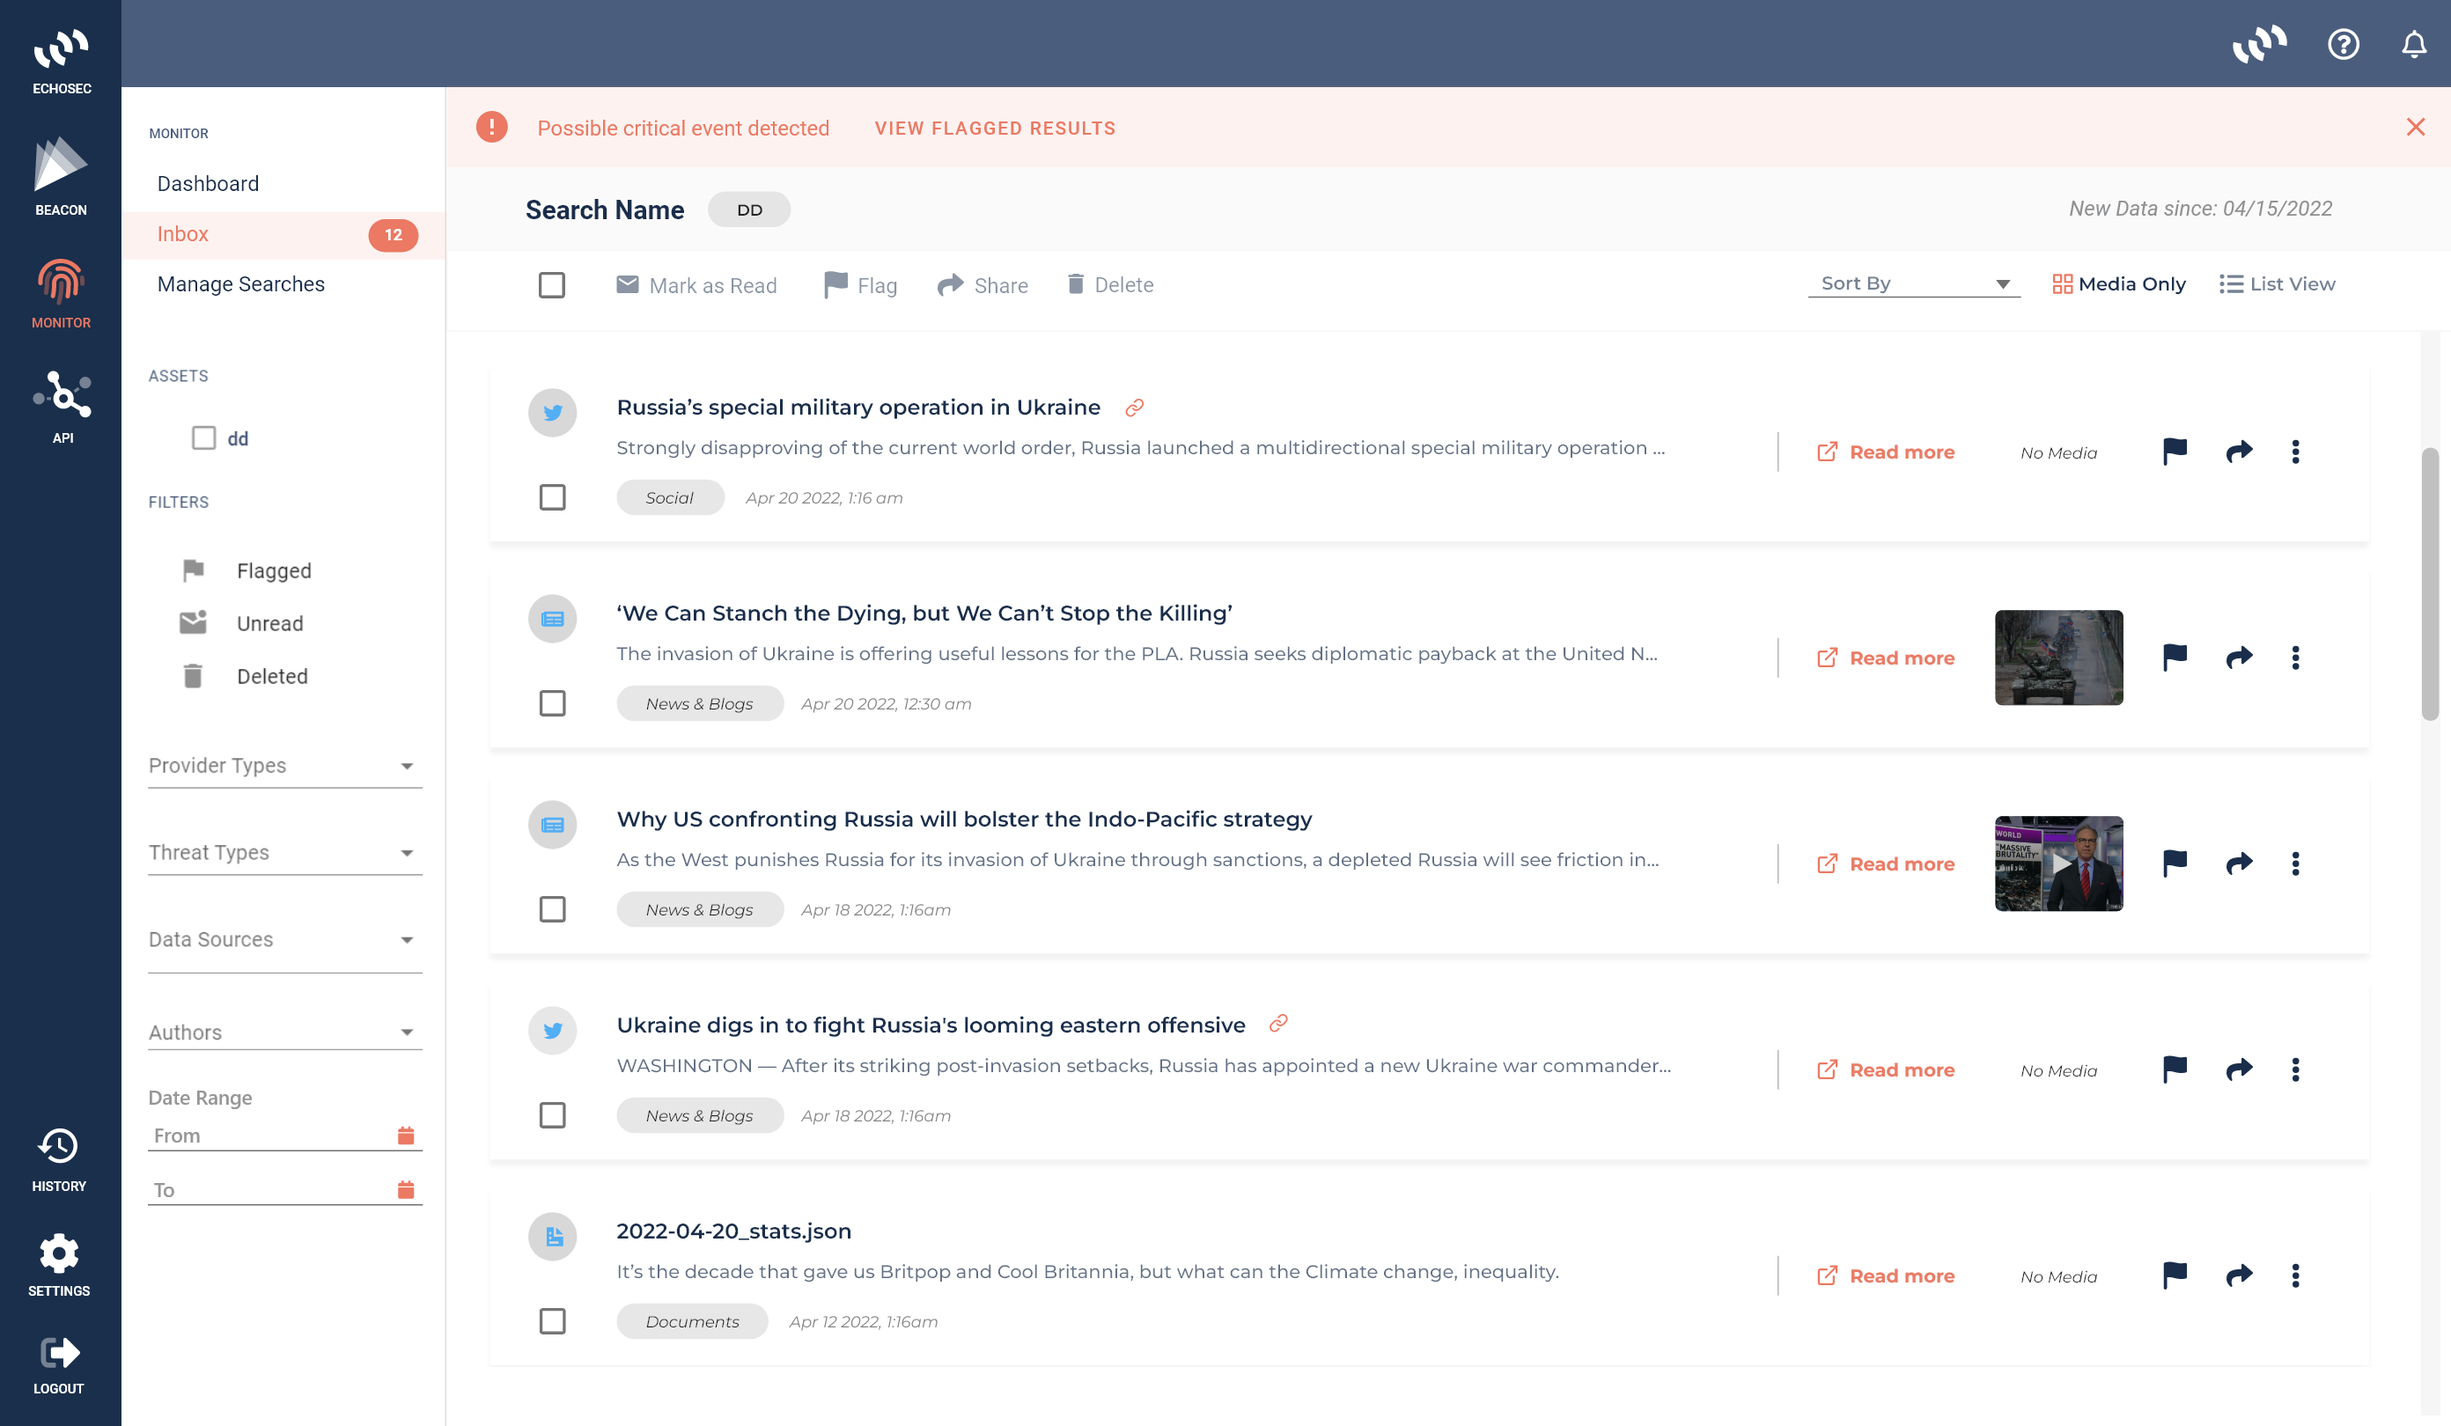Open the Sort By dropdown

pyautogui.click(x=1913, y=283)
